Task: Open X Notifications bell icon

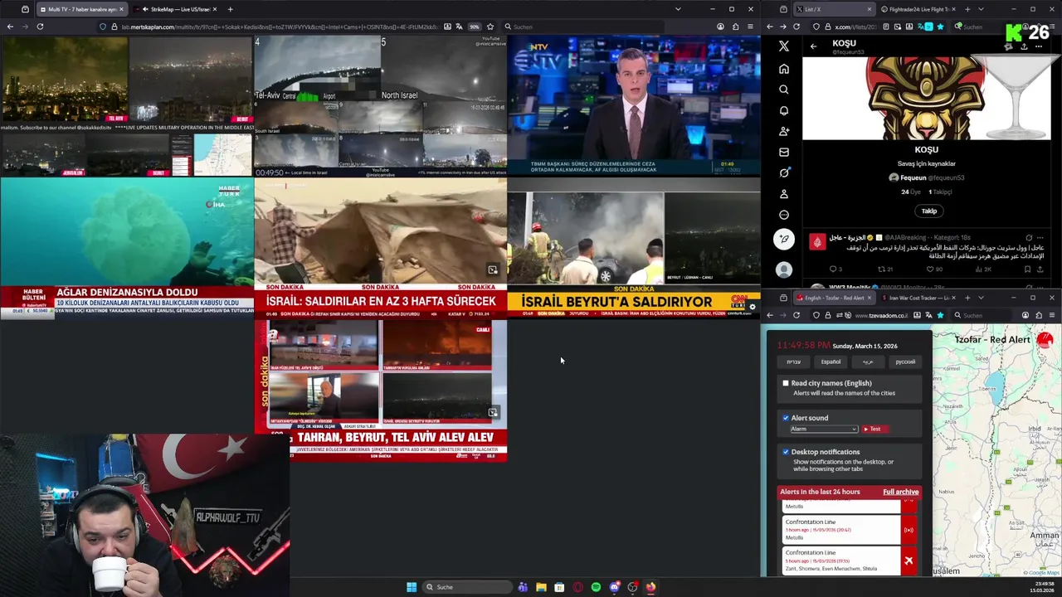Action: 783,110
